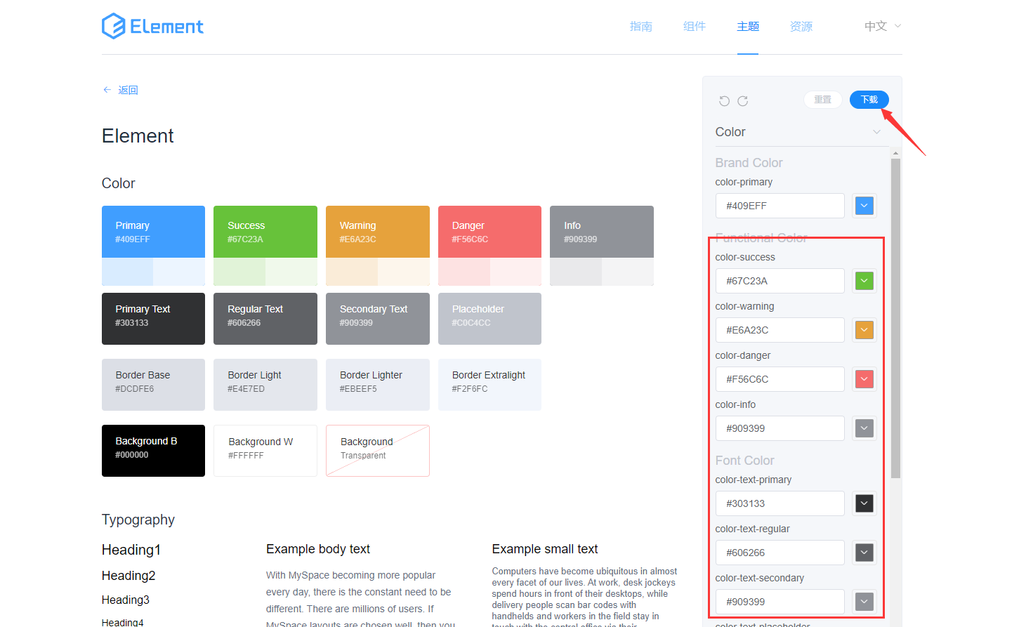The image size is (1026, 627).
Task: Click the color-text-secondary #909399 input field
Action: pyautogui.click(x=780, y=602)
